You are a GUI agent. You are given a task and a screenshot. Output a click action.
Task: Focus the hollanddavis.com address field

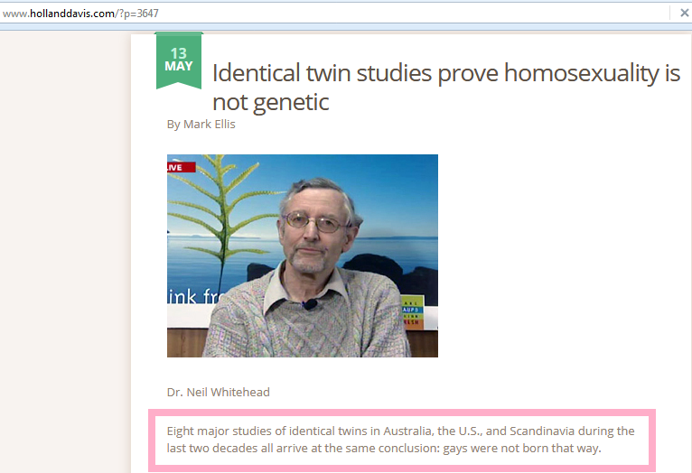pyautogui.click(x=335, y=14)
